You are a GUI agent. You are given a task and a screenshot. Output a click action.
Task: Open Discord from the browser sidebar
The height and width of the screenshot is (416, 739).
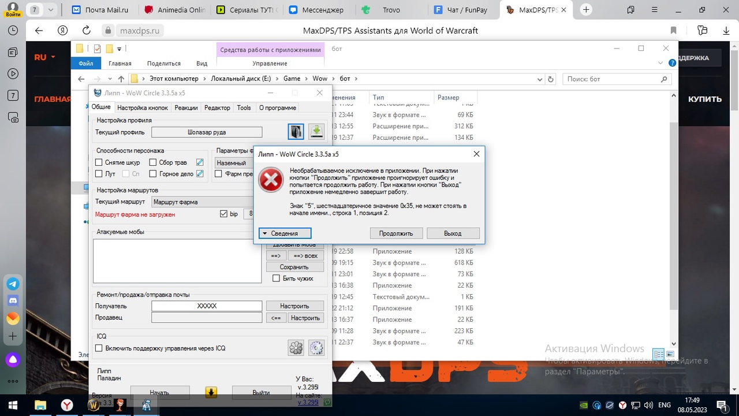13,301
